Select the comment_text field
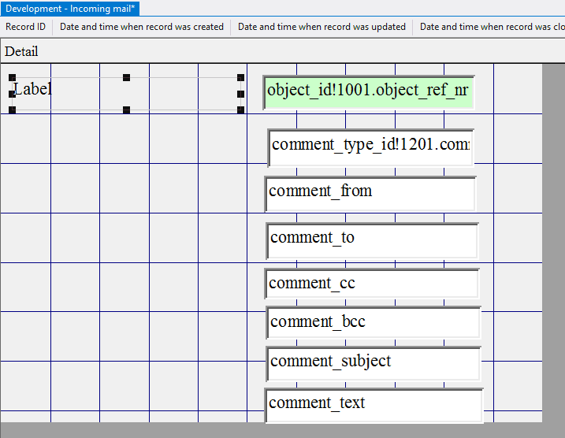565x438 pixels. 374,405
